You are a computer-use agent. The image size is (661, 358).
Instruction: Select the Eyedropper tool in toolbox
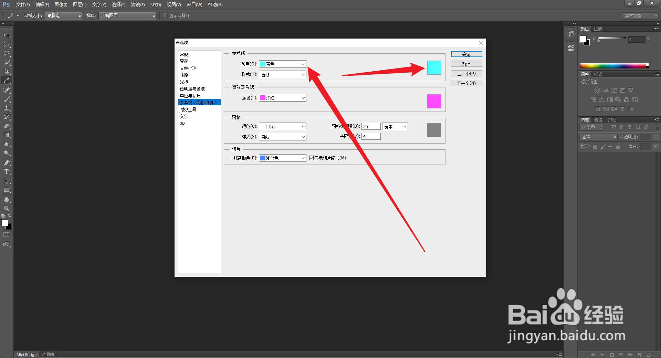coord(7,80)
